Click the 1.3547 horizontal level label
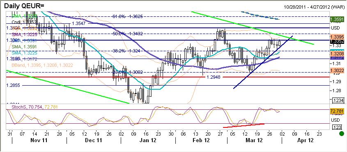Viewport: 347px width, 152px height. 79,23
